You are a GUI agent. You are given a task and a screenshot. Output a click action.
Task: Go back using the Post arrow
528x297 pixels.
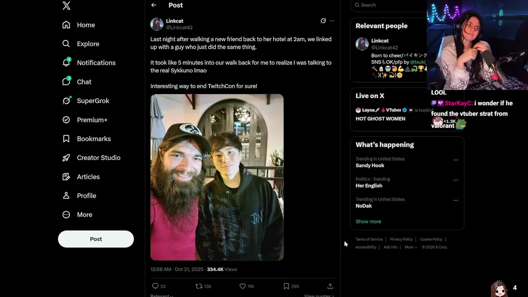tap(154, 5)
